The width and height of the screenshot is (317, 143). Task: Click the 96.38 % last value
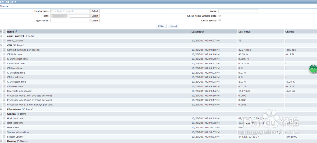pos(243,54)
